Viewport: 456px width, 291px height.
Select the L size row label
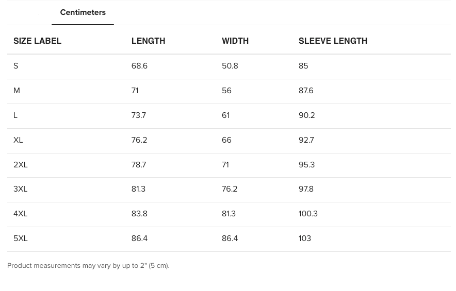pyautogui.click(x=15, y=115)
